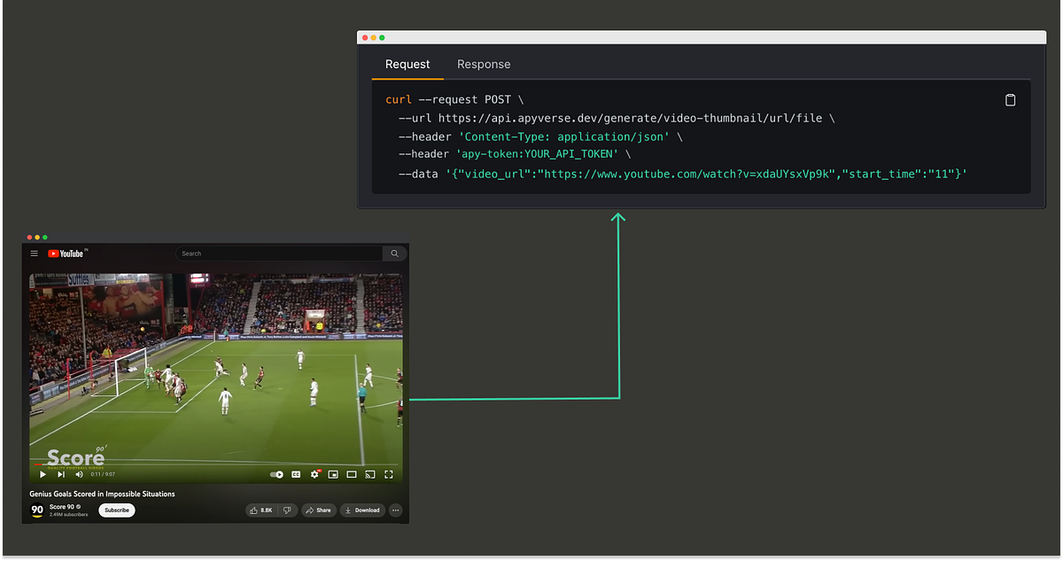Open the YouTube hamburger menu
1063x561 pixels.
[x=34, y=253]
